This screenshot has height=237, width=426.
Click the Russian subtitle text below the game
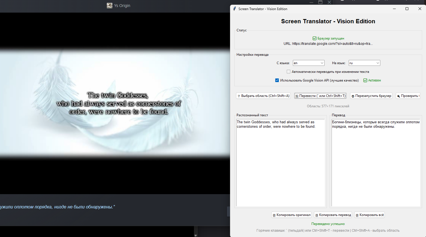pyautogui.click(x=57, y=207)
